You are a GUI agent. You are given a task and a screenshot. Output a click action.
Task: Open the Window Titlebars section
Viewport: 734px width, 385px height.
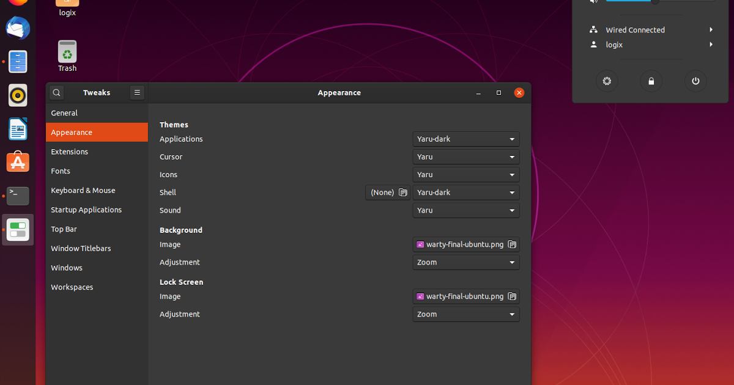(81, 249)
